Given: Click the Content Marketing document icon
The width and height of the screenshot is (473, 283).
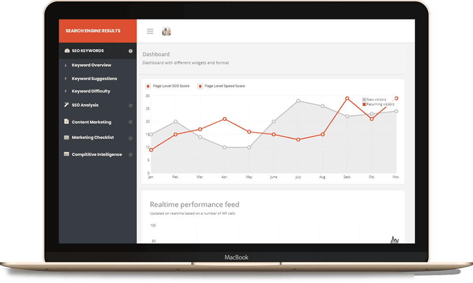Looking at the screenshot, I should (x=66, y=121).
